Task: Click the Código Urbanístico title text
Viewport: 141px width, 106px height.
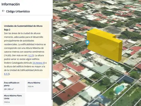Action: (18, 11)
